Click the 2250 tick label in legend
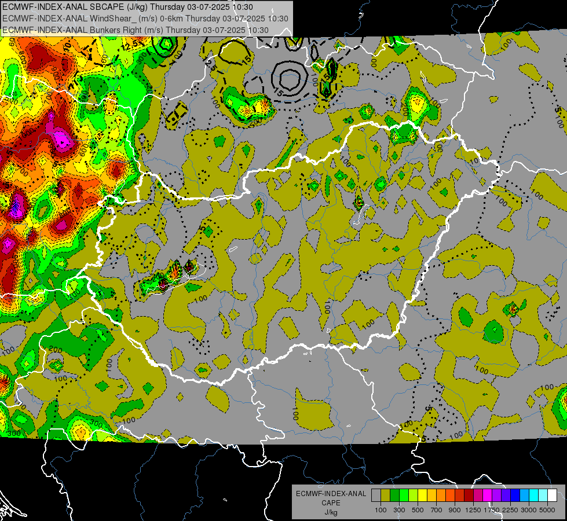 511,510
